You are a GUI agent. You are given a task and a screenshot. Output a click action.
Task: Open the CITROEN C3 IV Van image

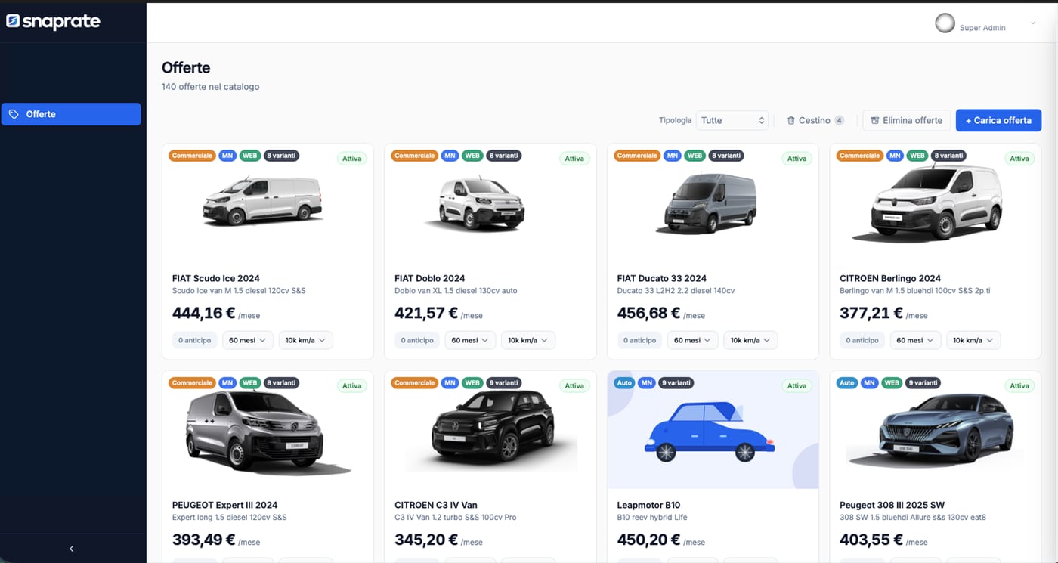491,431
